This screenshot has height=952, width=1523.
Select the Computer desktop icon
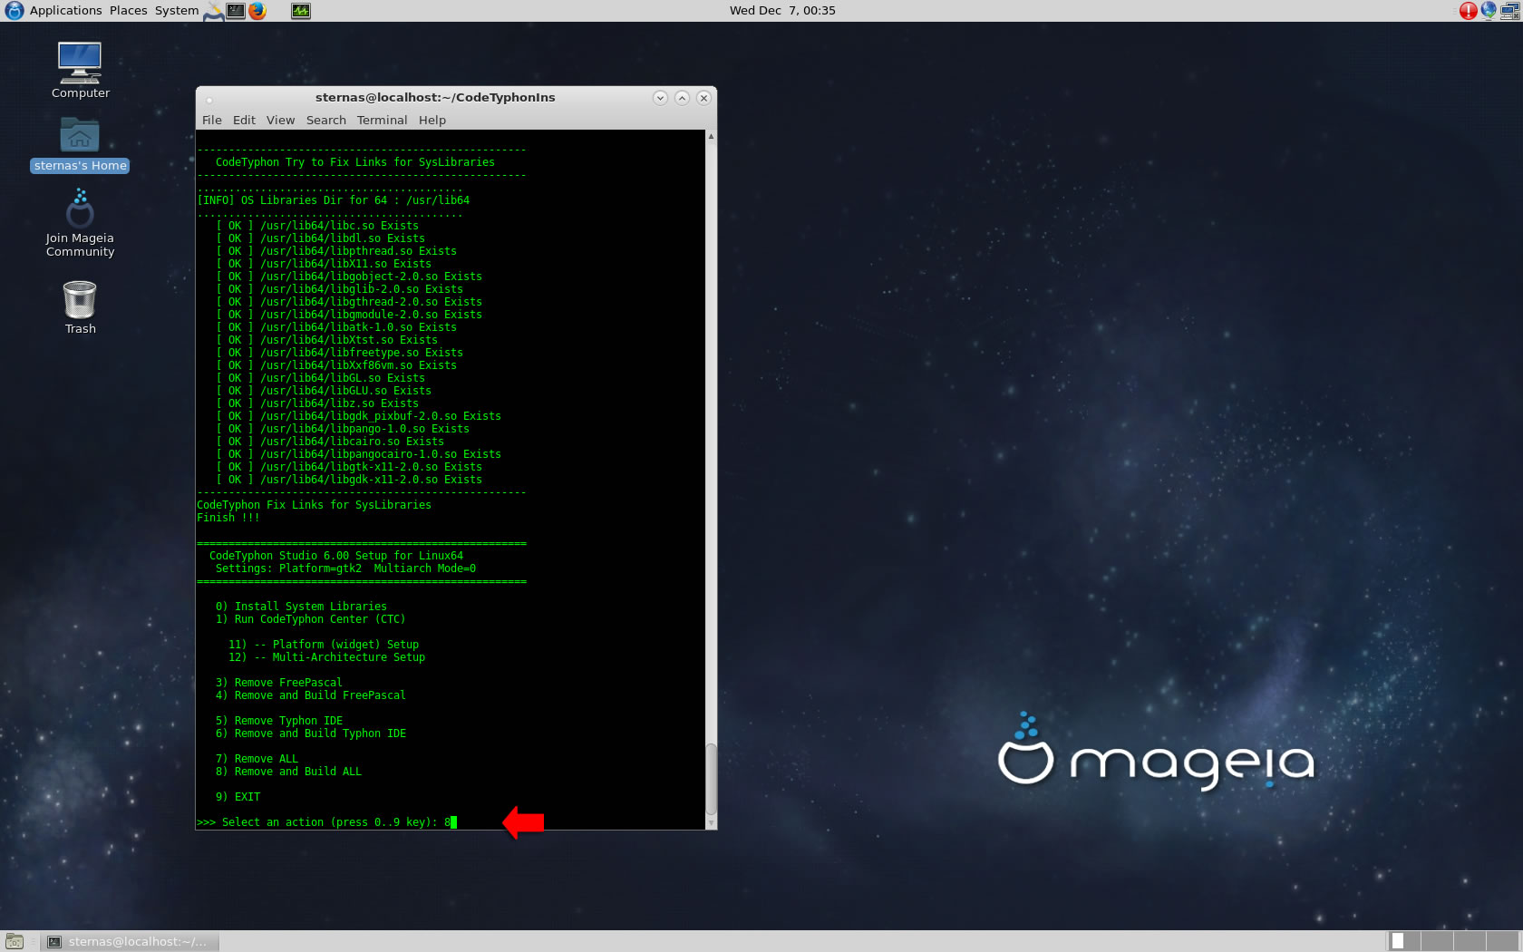coord(80,71)
